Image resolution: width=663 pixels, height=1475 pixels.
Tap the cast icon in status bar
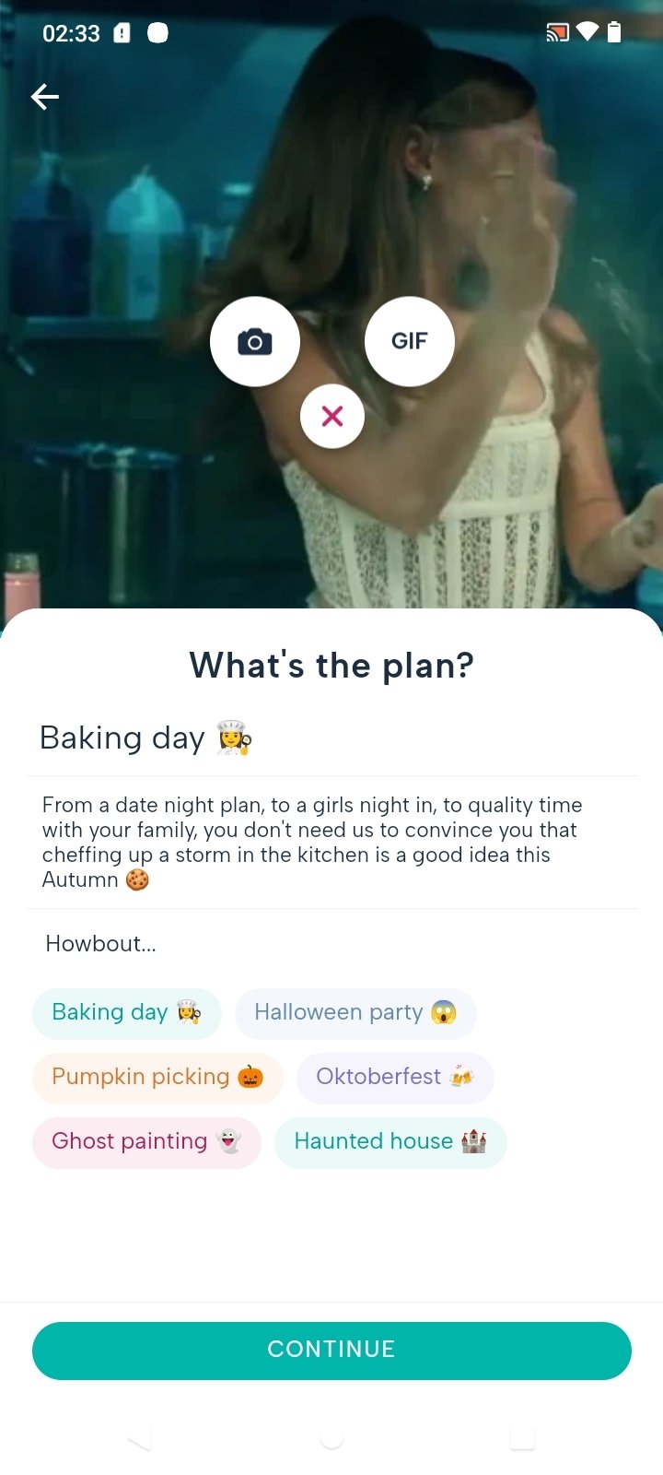click(x=557, y=33)
